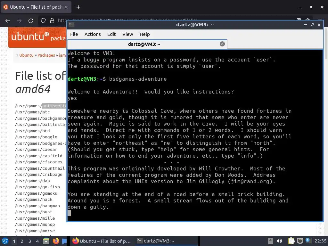Open the terminal Edit menu
Image resolution: width=328 pixels, height=246 pixels.
pos(111,34)
